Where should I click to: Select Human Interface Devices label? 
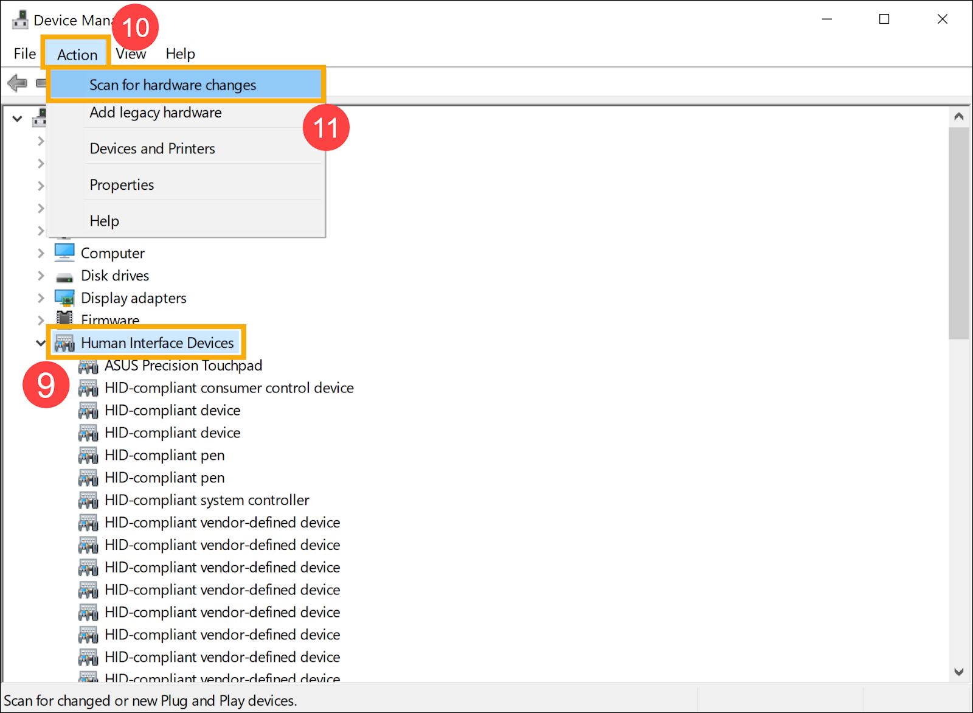[158, 343]
